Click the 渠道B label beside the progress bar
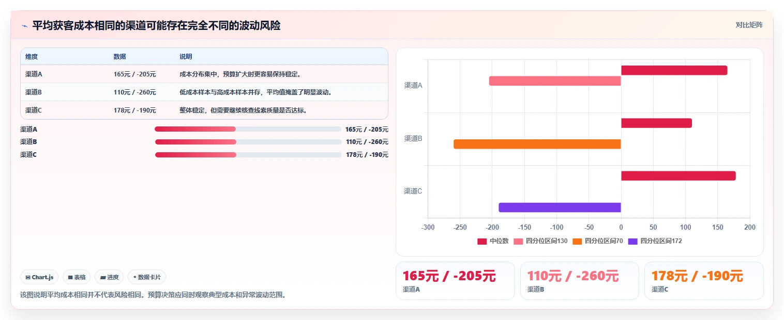Viewport: 784px width, 320px height. coord(28,142)
